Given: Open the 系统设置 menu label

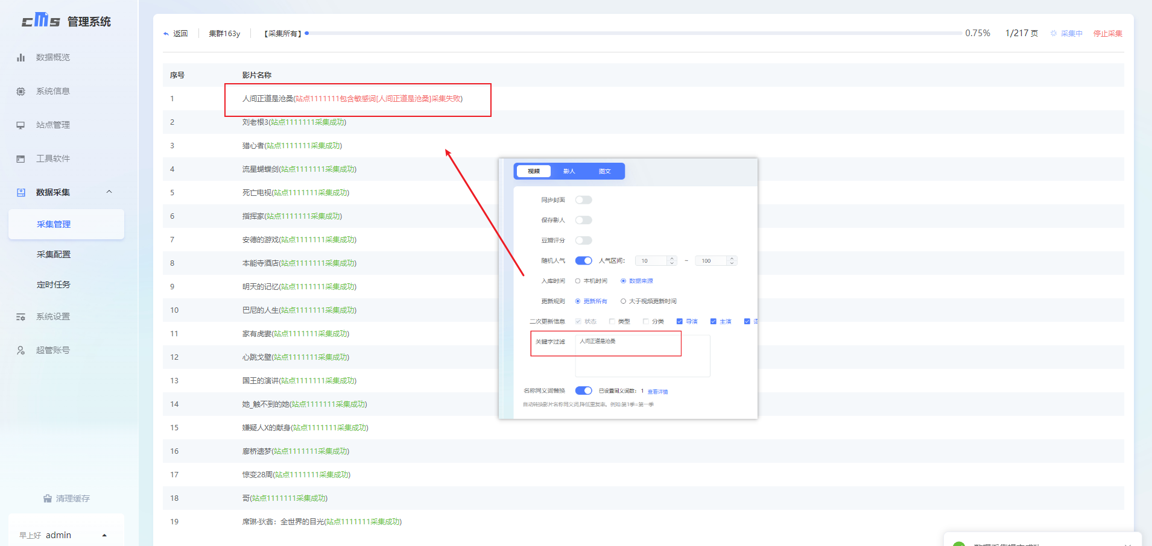Looking at the screenshot, I should pyautogui.click(x=53, y=316).
